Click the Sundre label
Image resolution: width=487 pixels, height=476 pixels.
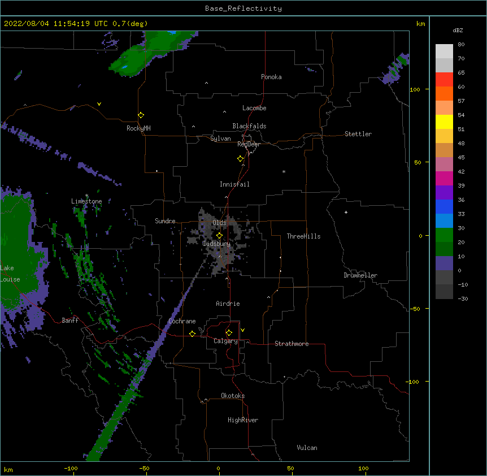coord(165,221)
